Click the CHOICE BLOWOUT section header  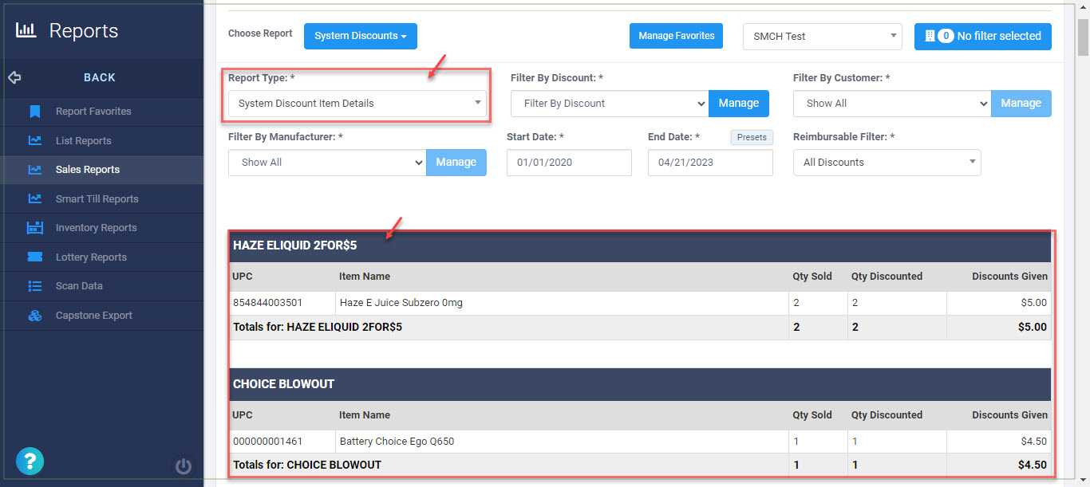click(640, 384)
